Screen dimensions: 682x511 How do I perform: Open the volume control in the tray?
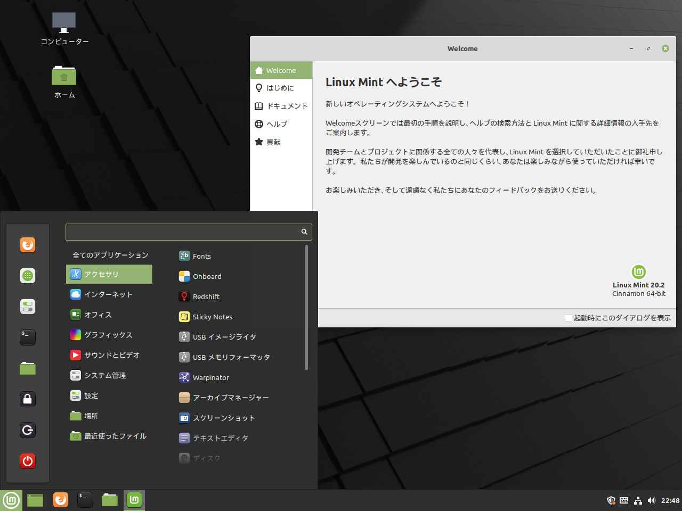(x=651, y=500)
